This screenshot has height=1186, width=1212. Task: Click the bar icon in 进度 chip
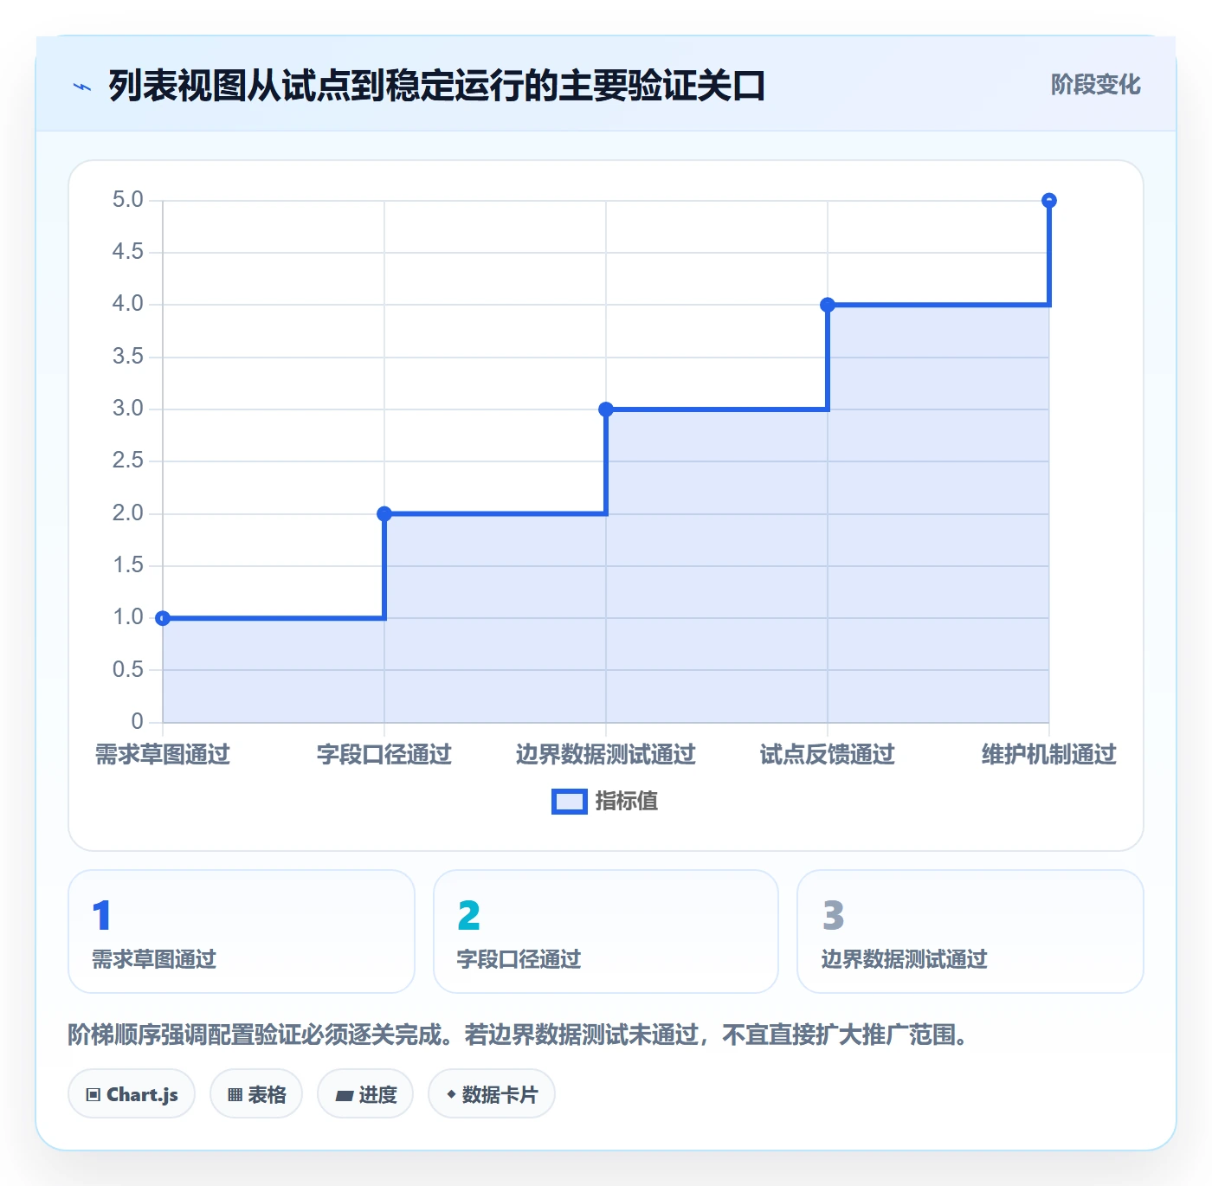pos(344,1096)
